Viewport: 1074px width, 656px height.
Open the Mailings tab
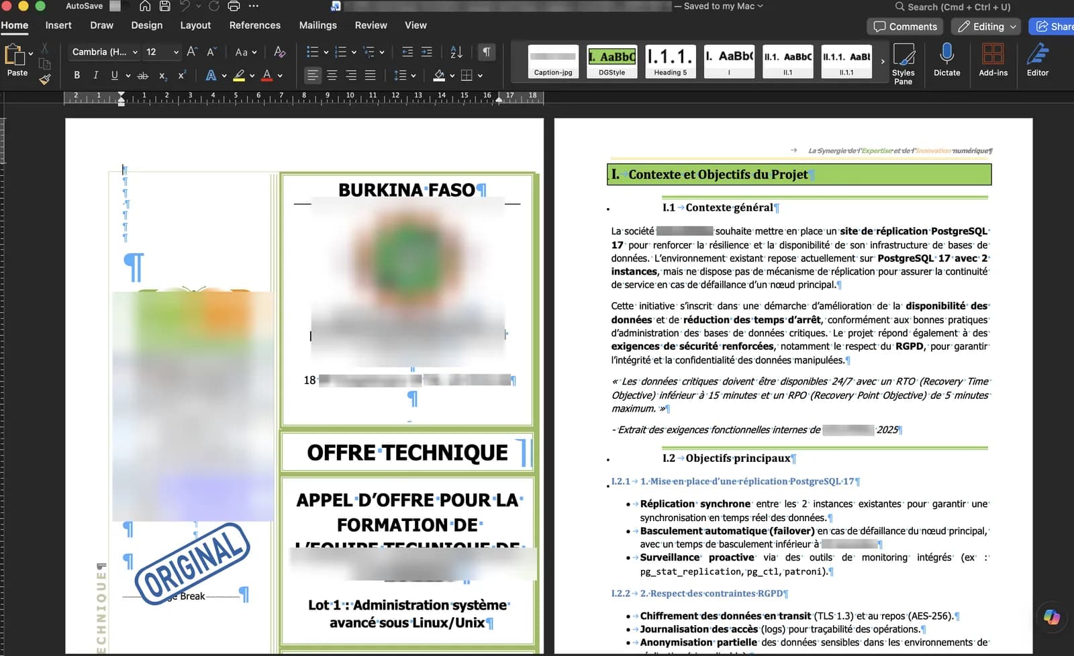coord(318,25)
